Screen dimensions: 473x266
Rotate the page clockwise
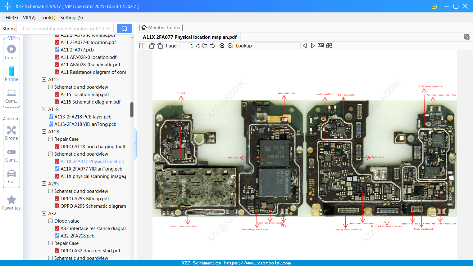click(160, 46)
